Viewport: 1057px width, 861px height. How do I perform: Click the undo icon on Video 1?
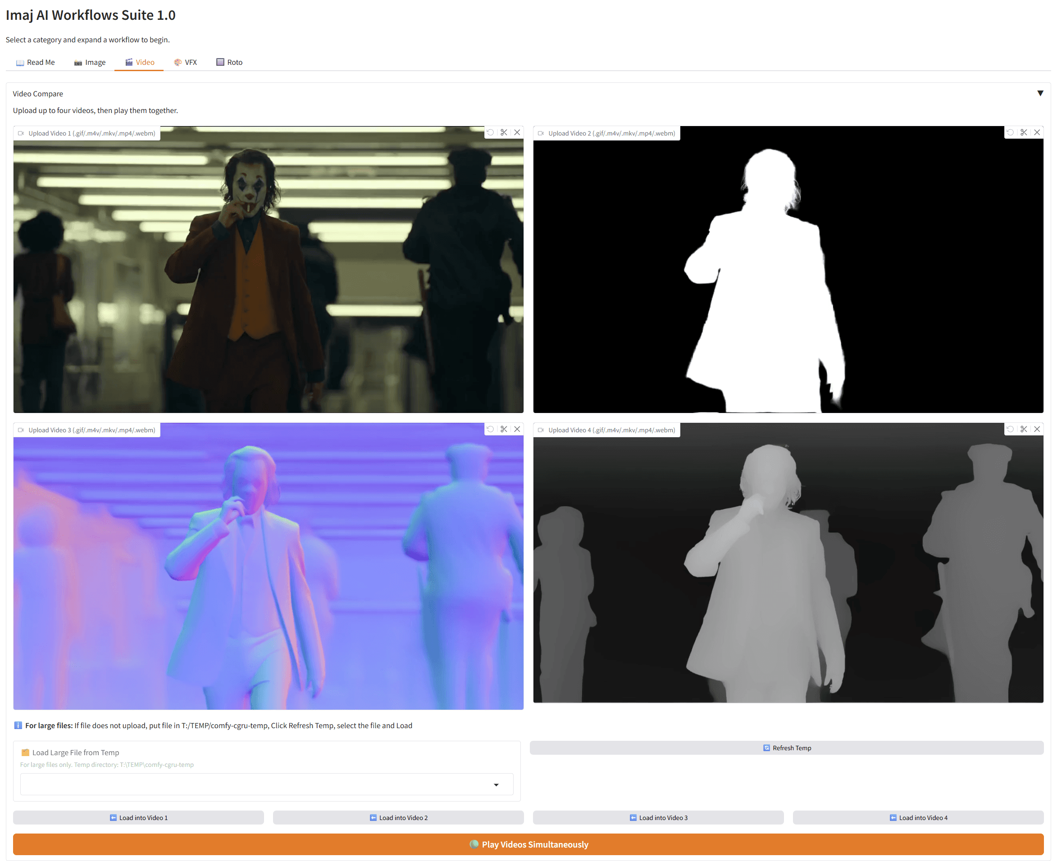point(490,132)
